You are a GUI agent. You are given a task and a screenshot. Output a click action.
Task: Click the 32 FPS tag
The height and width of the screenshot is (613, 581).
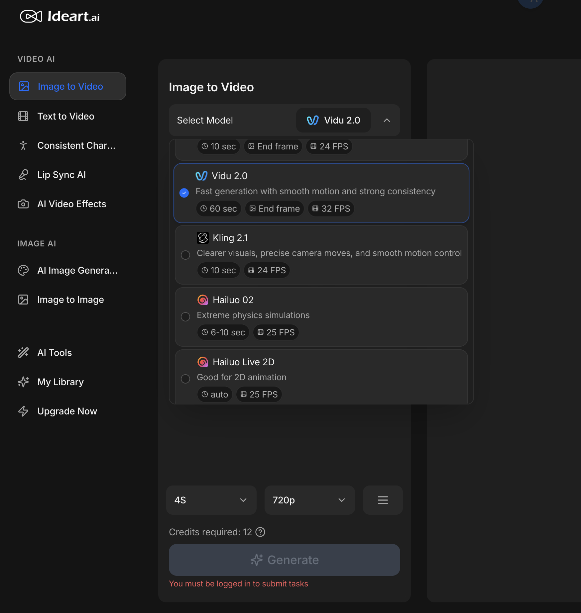click(331, 209)
